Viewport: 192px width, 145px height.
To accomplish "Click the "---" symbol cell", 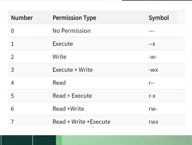I will pos(151,31).
